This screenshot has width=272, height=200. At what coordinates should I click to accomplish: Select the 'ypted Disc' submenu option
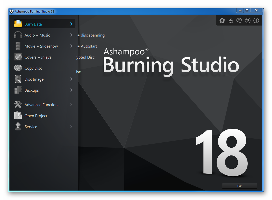85,57
